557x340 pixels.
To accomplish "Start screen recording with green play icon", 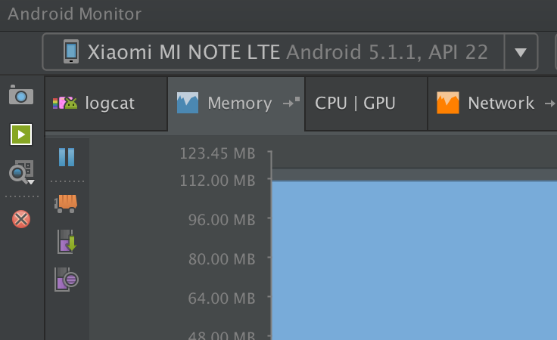I will (x=21, y=134).
